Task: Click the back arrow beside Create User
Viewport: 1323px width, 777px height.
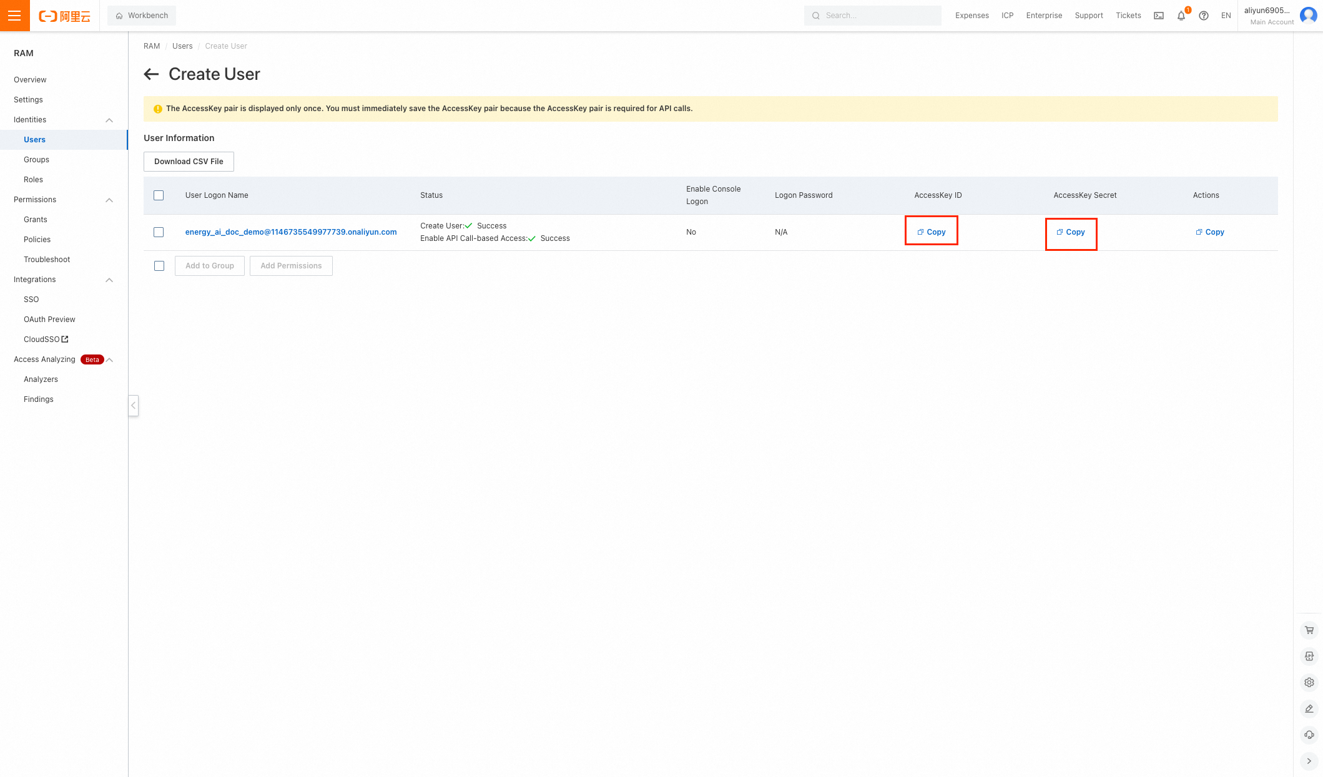Action: tap(151, 74)
